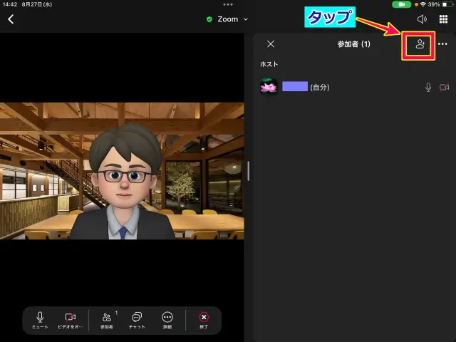The width and height of the screenshot is (456, 342).
Task: Tap the status bar clock 14:42
Action: click(x=10, y=4)
